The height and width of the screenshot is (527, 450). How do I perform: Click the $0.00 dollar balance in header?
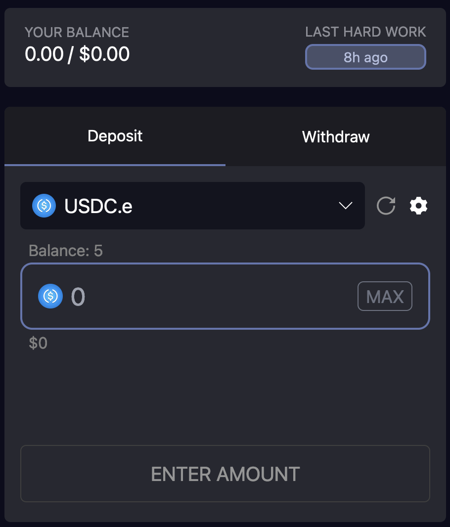(x=104, y=54)
